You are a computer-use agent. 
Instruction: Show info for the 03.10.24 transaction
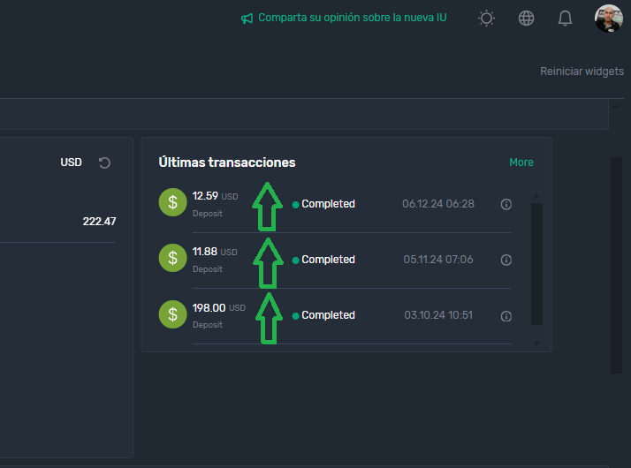pos(506,315)
